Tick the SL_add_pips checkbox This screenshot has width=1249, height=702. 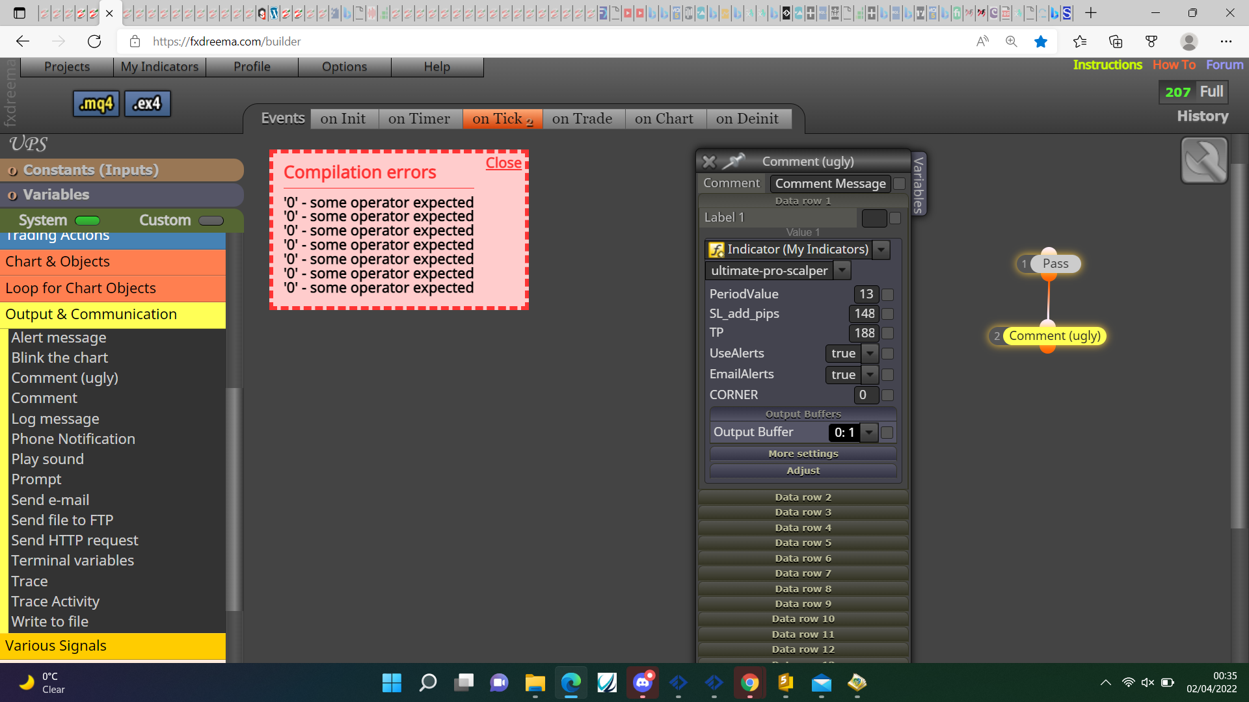click(x=887, y=314)
